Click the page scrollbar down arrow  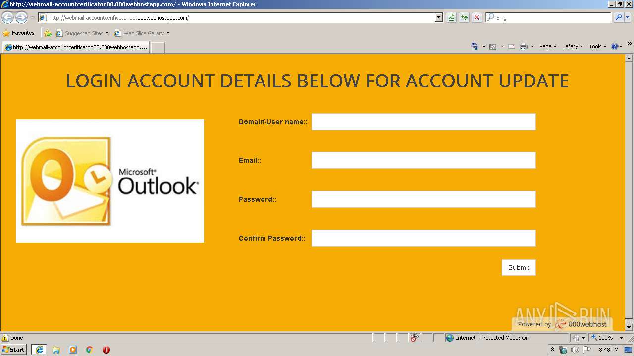point(629,327)
